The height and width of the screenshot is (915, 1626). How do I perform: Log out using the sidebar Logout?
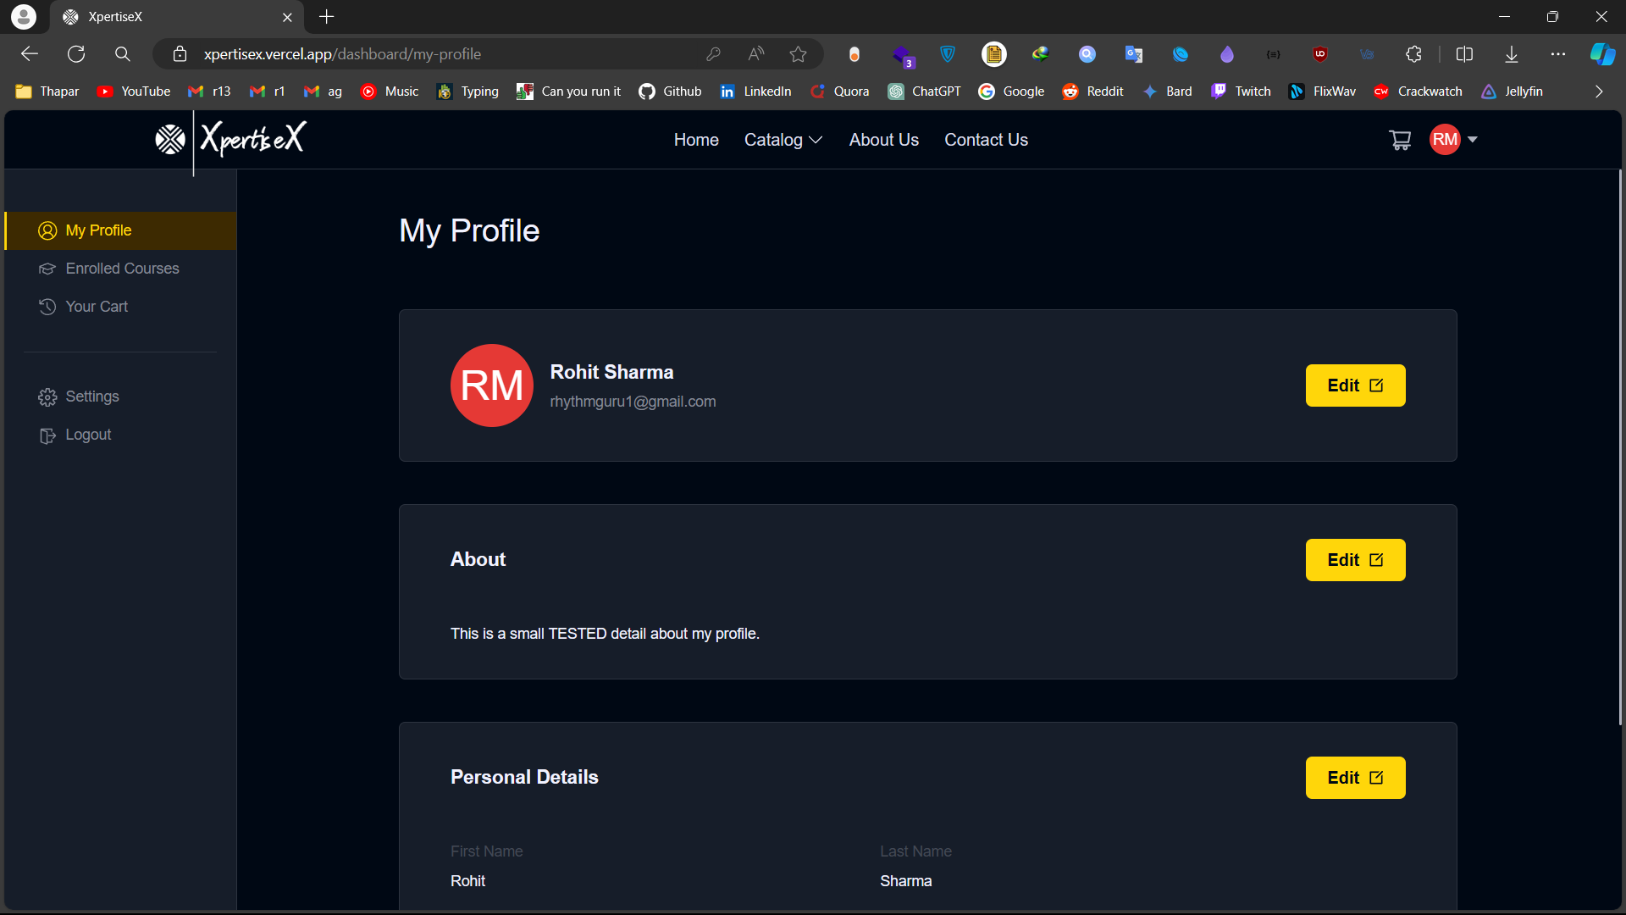point(88,435)
